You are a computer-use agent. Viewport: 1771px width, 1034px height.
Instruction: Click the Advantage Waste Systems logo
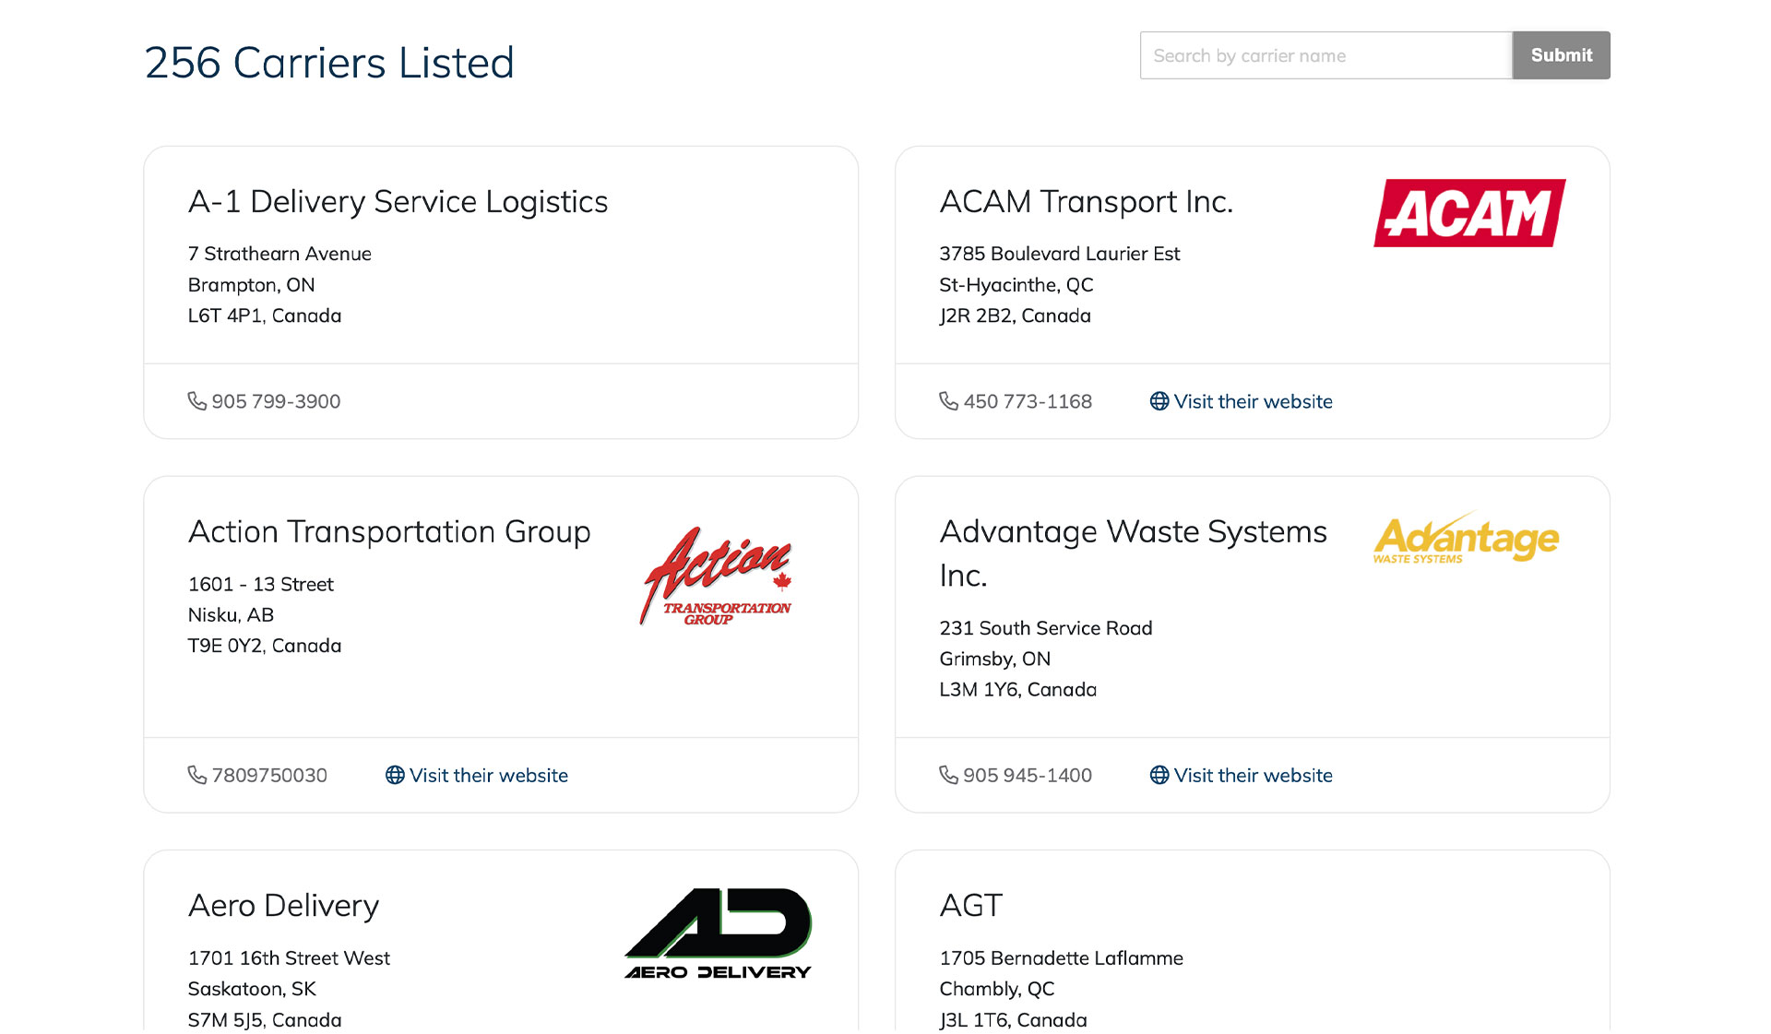1466,539
